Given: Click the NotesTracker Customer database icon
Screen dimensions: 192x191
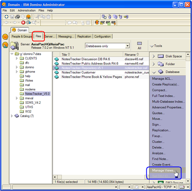Looking at the screenshot, I should point(56,72).
